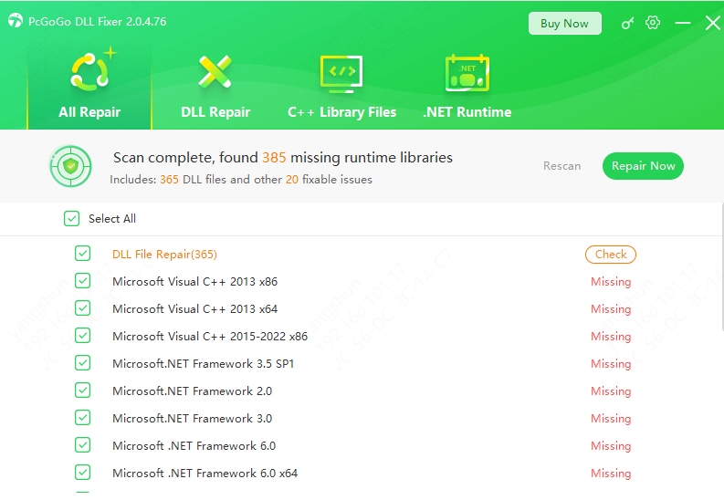The width and height of the screenshot is (724, 500).
Task: Toggle the Select All checkbox
Action: [x=71, y=219]
